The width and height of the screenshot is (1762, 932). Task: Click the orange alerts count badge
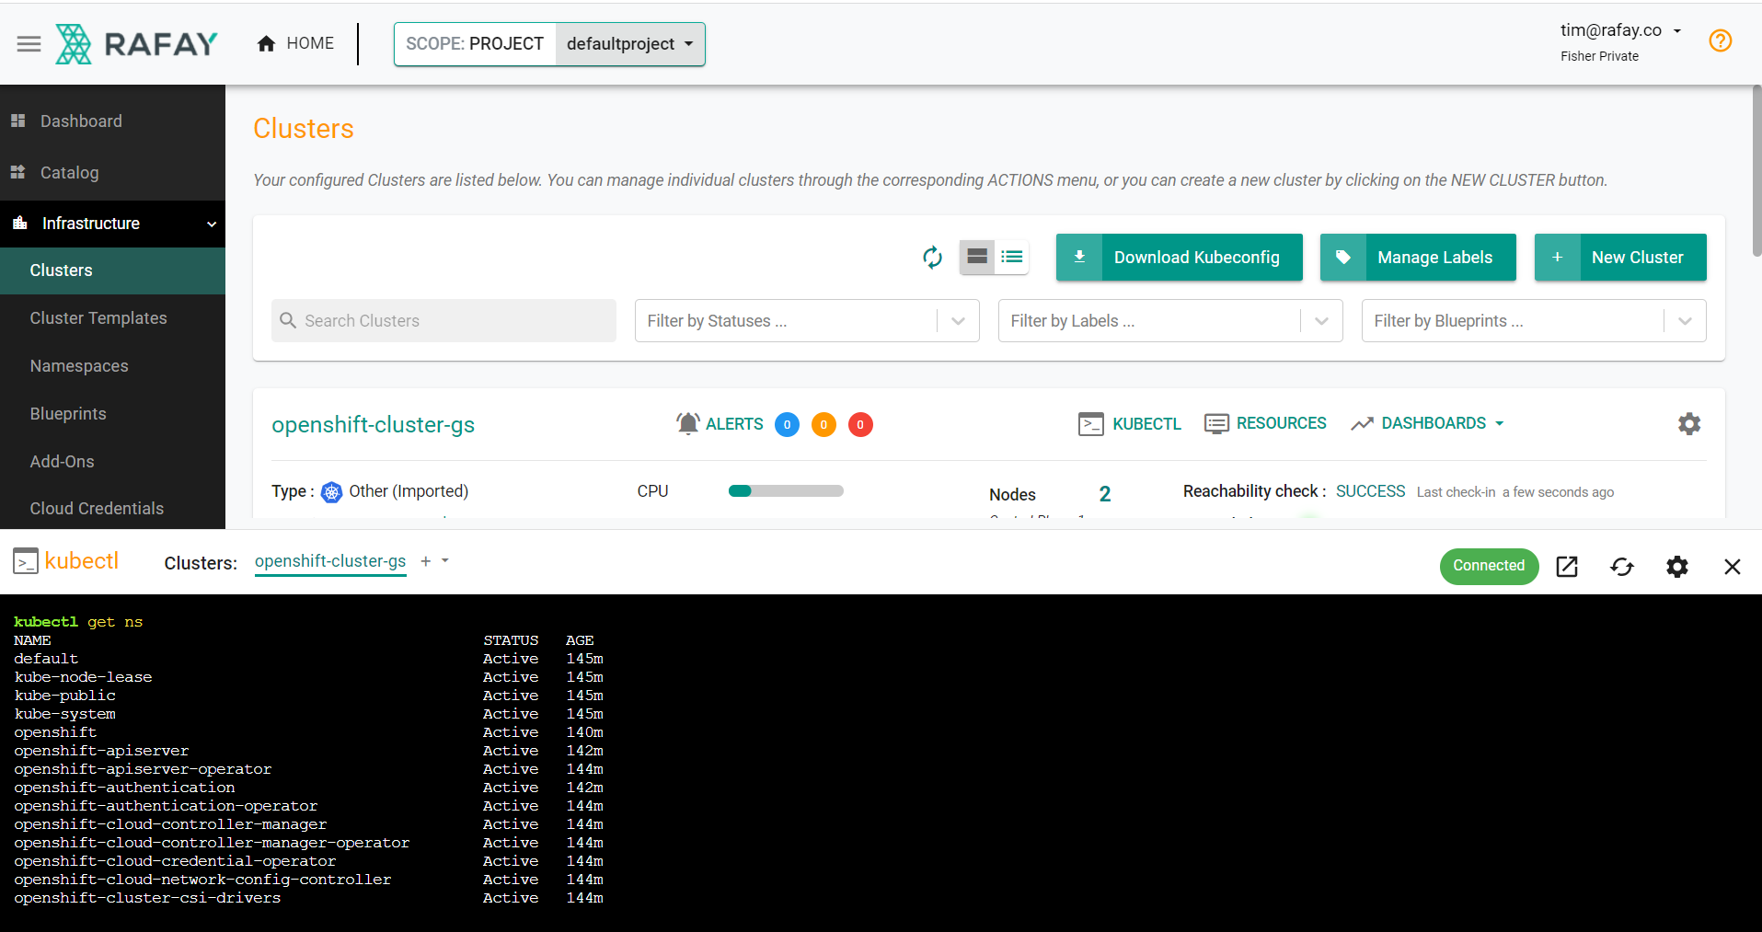pos(823,424)
